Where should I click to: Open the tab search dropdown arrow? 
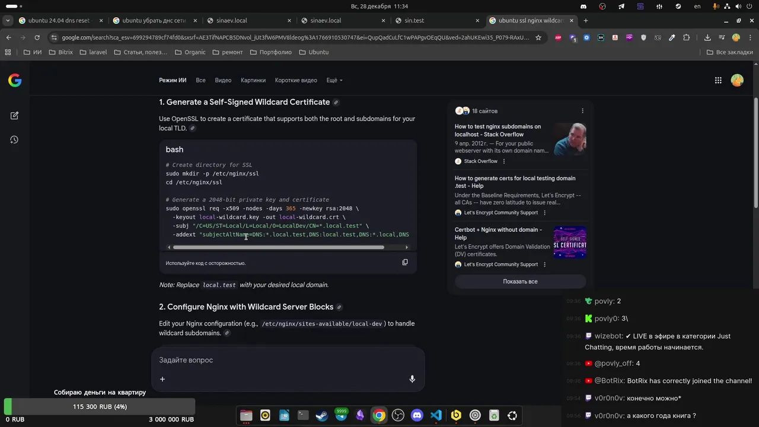[x=7, y=20]
